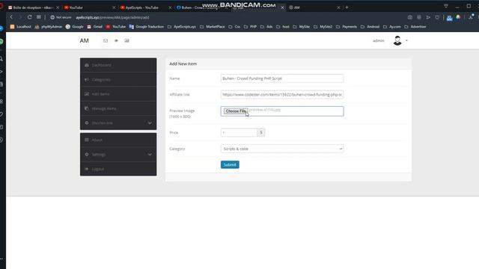Click Logout in the sidebar
The image size is (479, 269).
(118, 169)
